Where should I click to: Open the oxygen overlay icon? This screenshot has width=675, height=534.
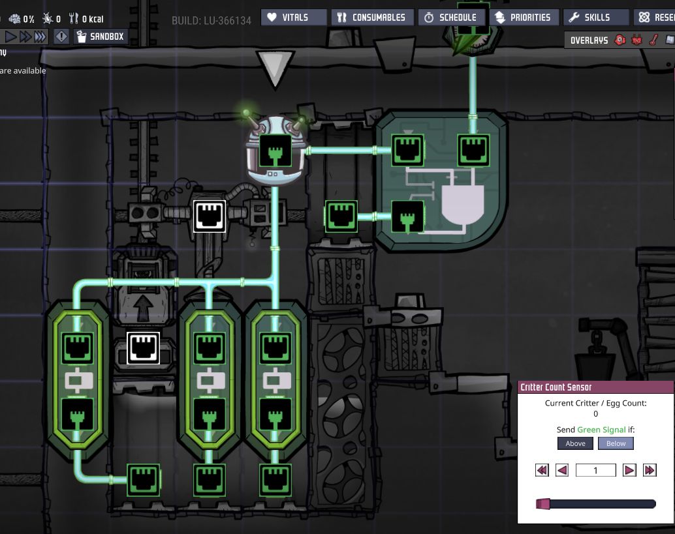pyautogui.click(x=620, y=40)
